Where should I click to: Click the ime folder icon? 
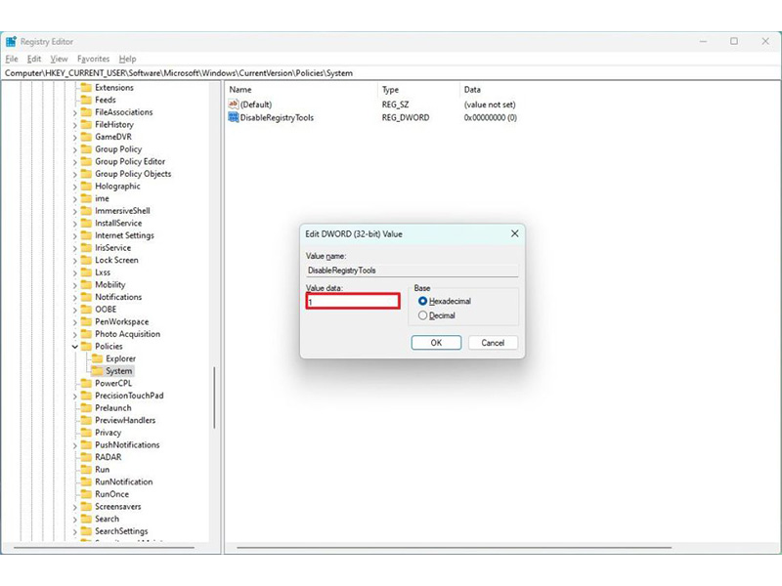click(86, 198)
